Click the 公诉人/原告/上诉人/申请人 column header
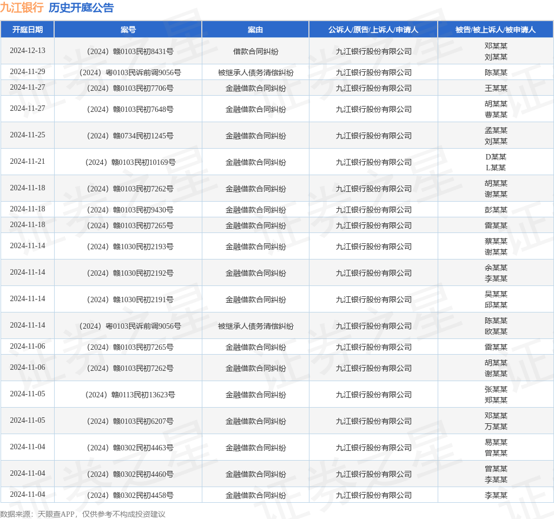The width and height of the screenshot is (554, 519). coord(373,30)
